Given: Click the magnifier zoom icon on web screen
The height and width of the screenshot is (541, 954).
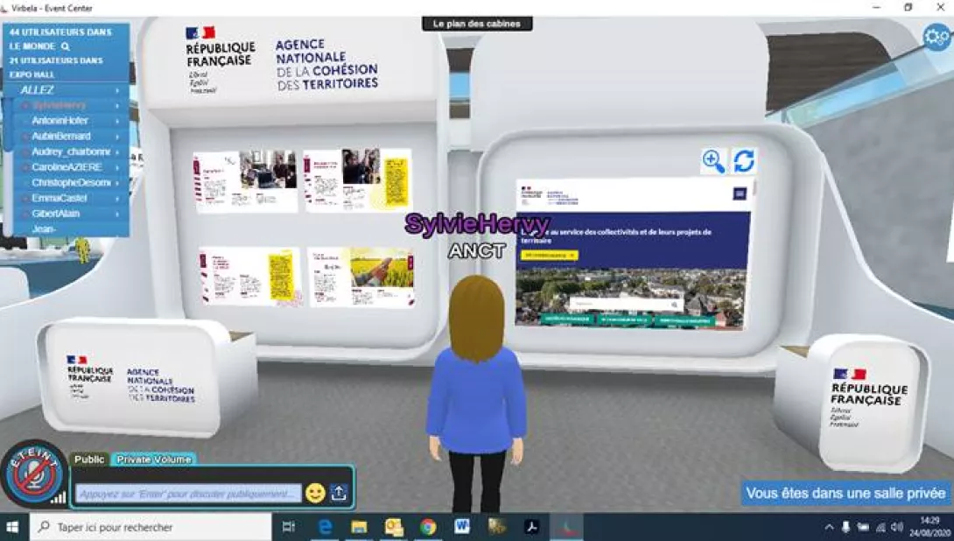Looking at the screenshot, I should [x=713, y=161].
